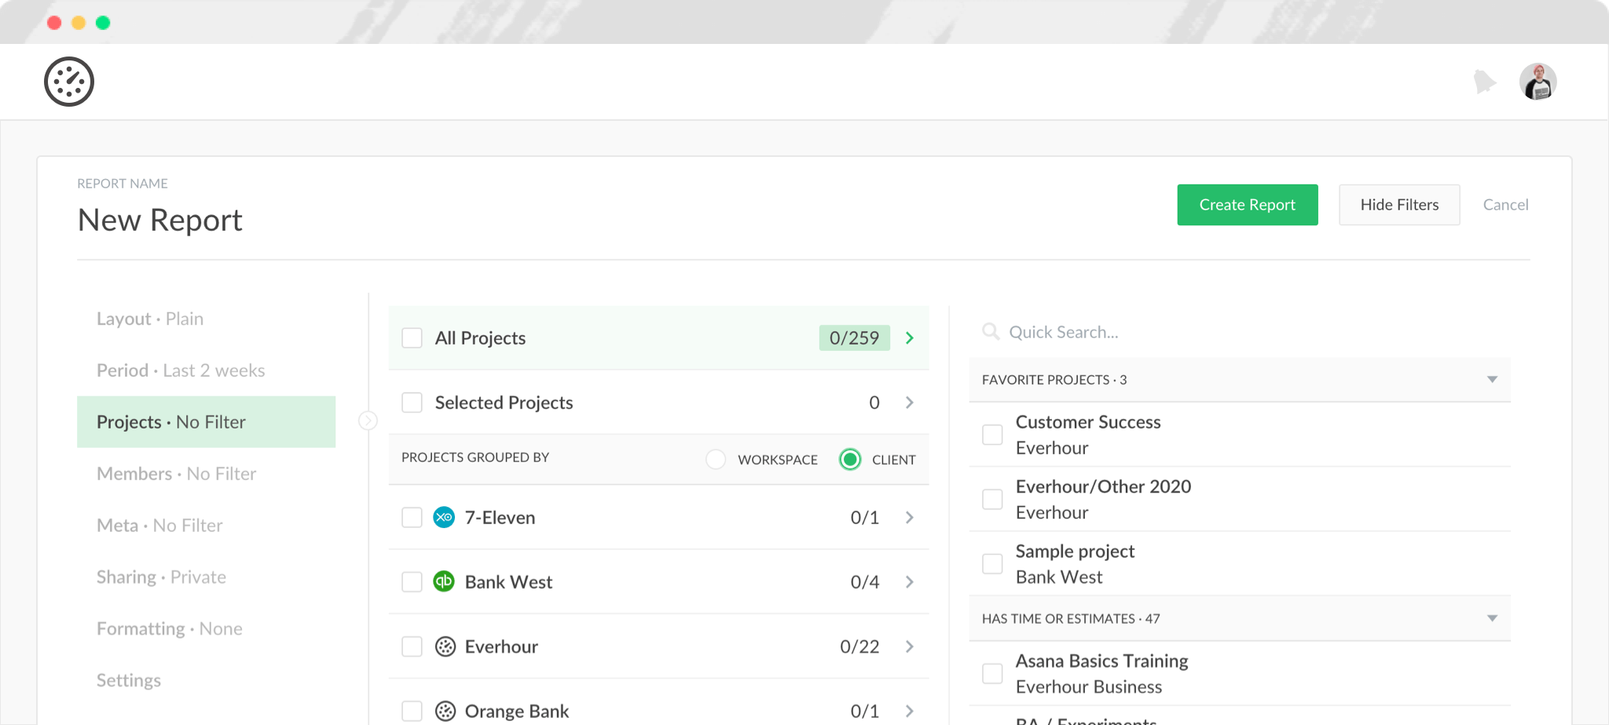Check the Customer Success favorite project
Screen dimensions: 1609x725
(x=991, y=434)
